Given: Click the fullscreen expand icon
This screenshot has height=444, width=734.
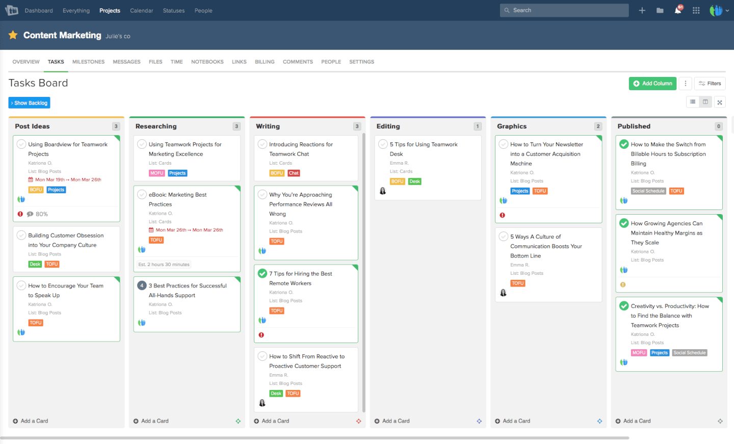Looking at the screenshot, I should pyautogui.click(x=720, y=102).
